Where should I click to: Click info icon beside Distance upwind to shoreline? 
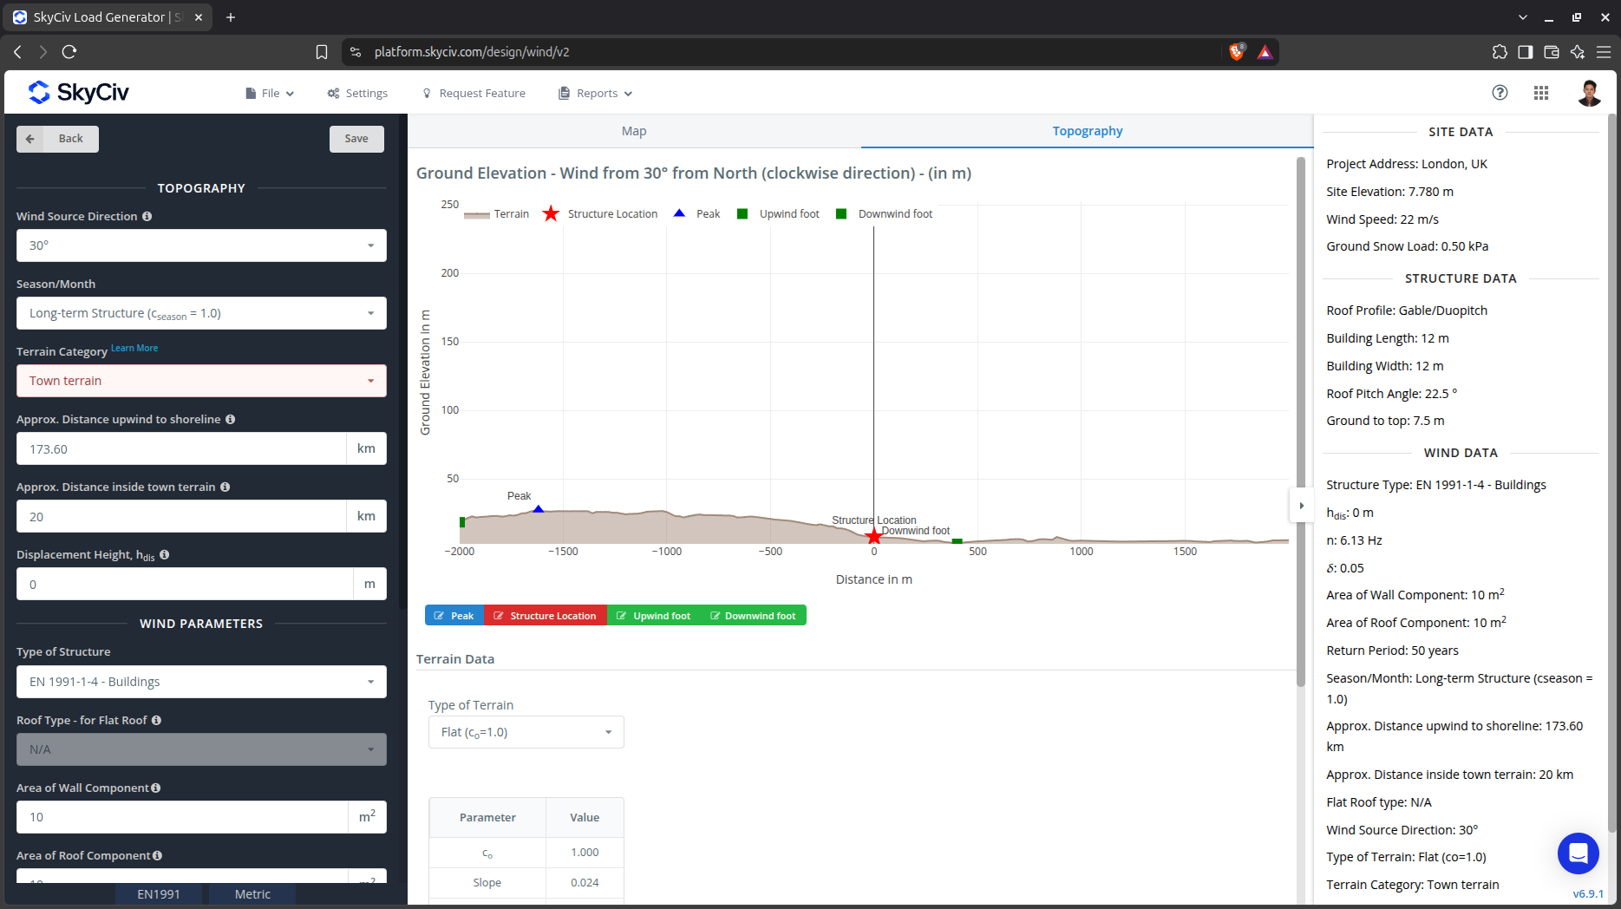pyautogui.click(x=231, y=419)
